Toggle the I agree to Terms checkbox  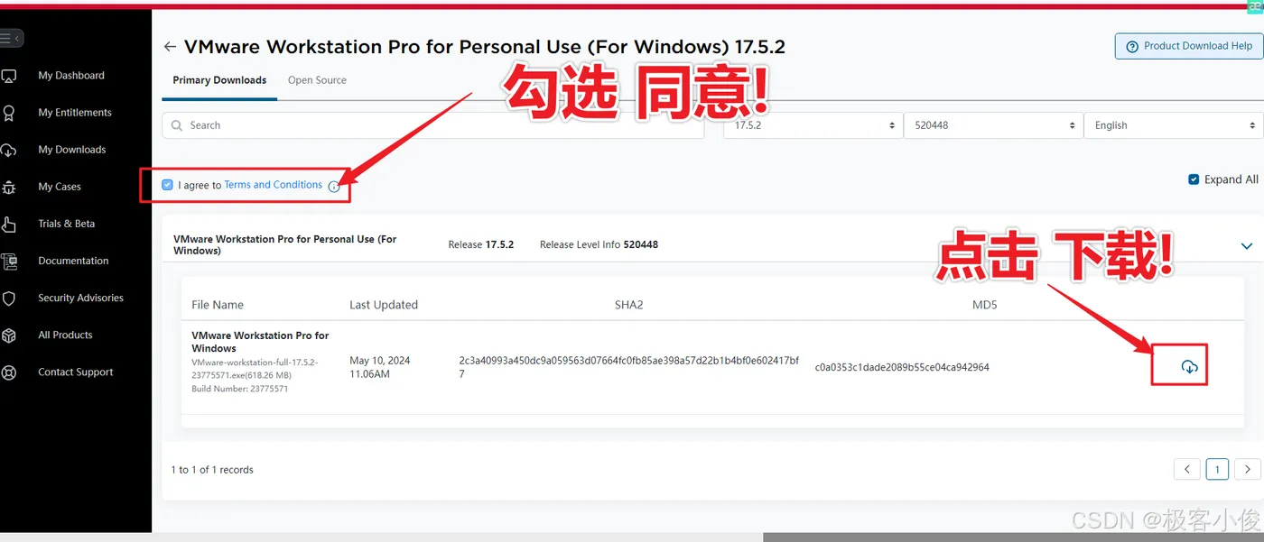click(167, 185)
